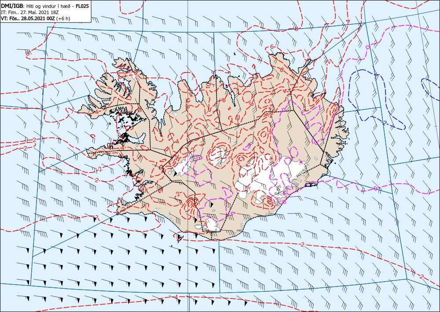
Task: Click the 'VT: Fös.. 28.05.2021 00Z' valid time
Action: click(x=28, y=18)
